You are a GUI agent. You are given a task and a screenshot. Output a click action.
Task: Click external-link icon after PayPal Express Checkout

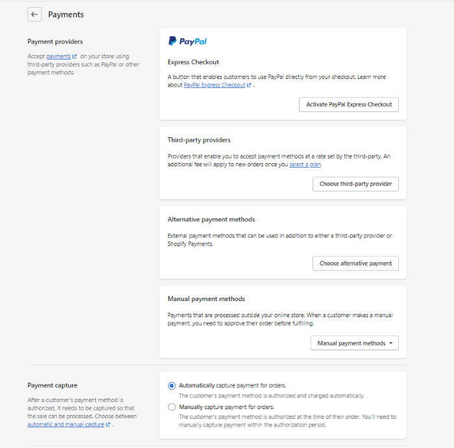click(x=249, y=85)
